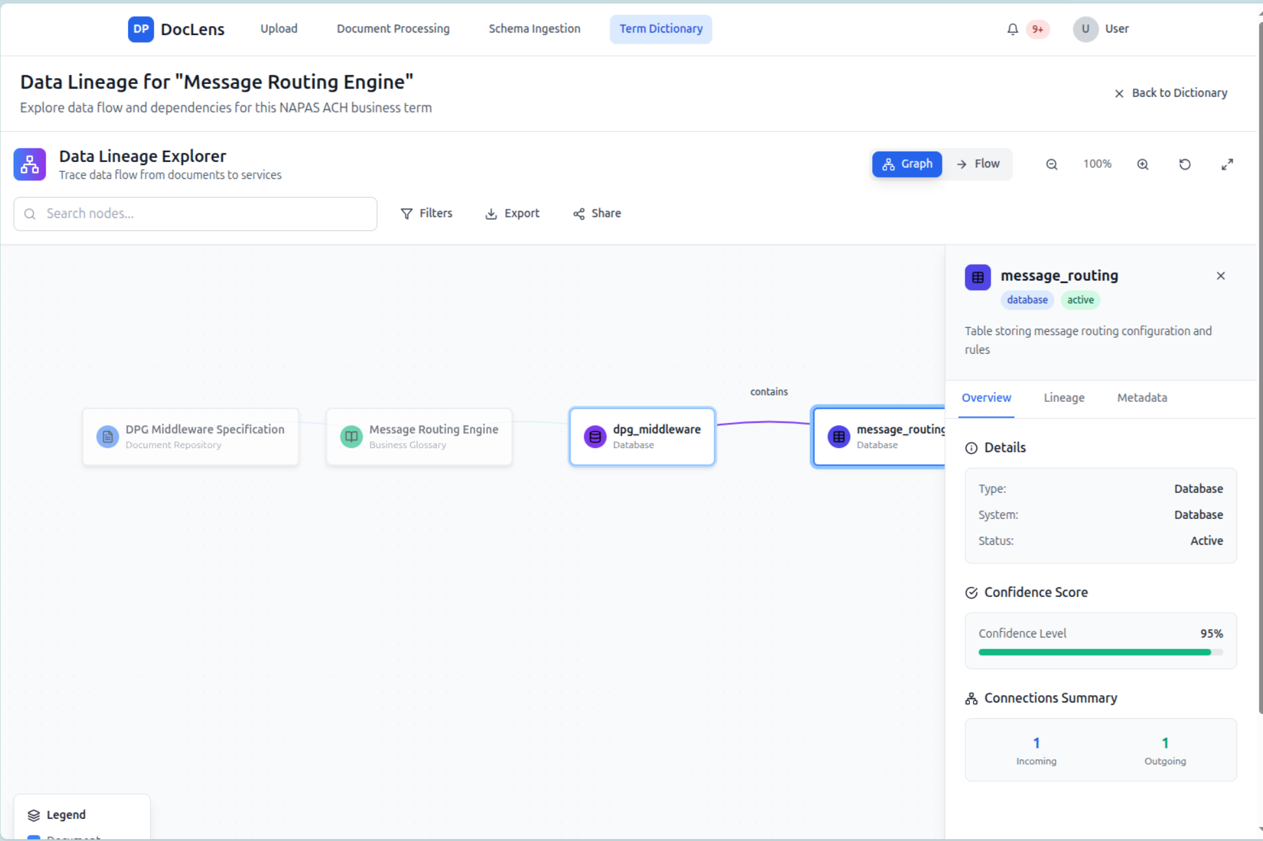
Task: Go to the Schema Ingestion menu item
Action: click(534, 29)
